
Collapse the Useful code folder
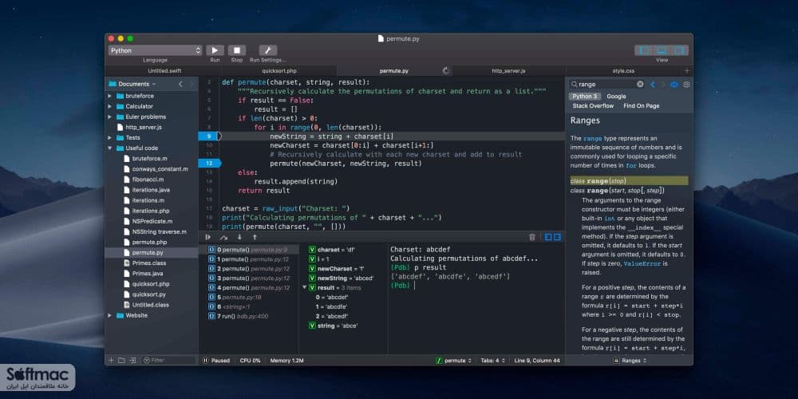109,148
